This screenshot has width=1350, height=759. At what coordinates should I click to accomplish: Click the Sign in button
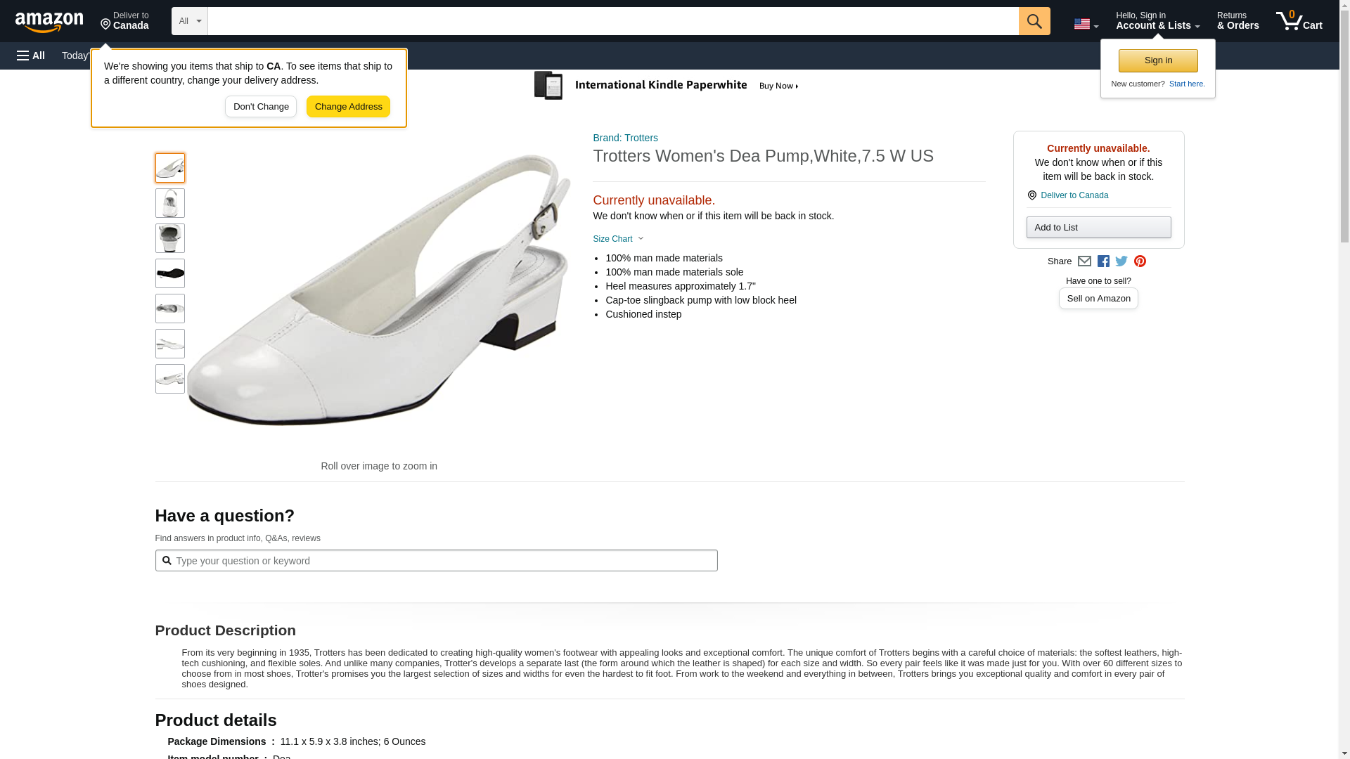[x=1158, y=60]
